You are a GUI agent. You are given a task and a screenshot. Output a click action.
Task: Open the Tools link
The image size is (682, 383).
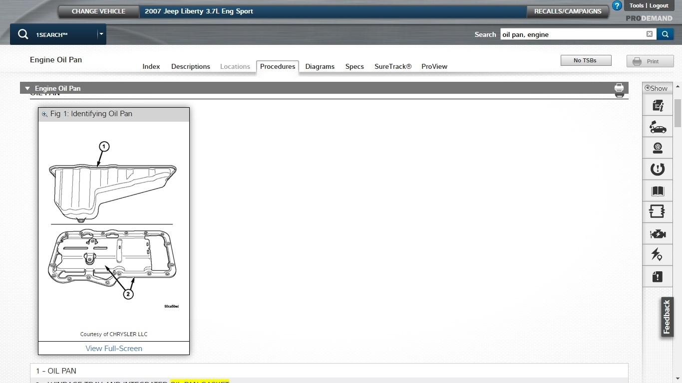[637, 5]
